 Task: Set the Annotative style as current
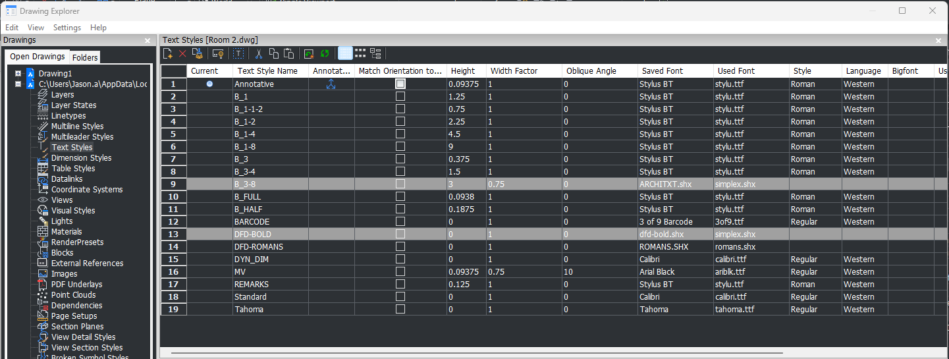coord(209,84)
